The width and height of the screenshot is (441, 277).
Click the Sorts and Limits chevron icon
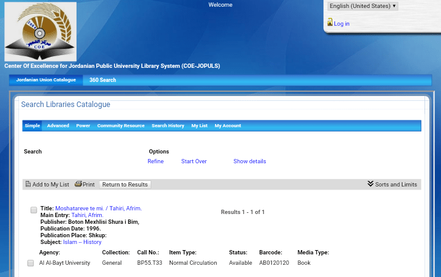click(x=371, y=183)
